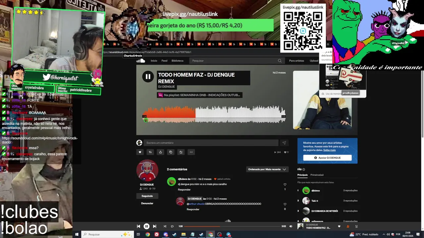Open the 'Ordenado por: Mais recente' dropdown
The width and height of the screenshot is (424, 238).
point(267,169)
